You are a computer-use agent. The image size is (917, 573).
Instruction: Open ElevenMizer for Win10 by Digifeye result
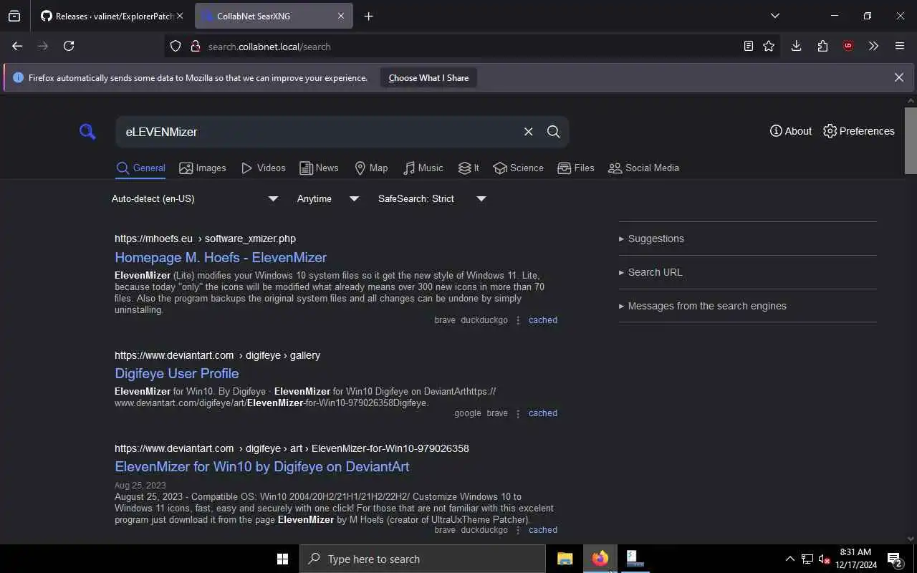(262, 466)
